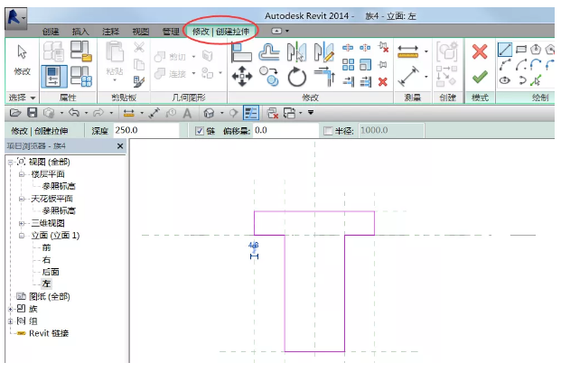Select the Start-End-Radius Arc draw tool
The height and width of the screenshot is (372, 561).
[x=505, y=65]
